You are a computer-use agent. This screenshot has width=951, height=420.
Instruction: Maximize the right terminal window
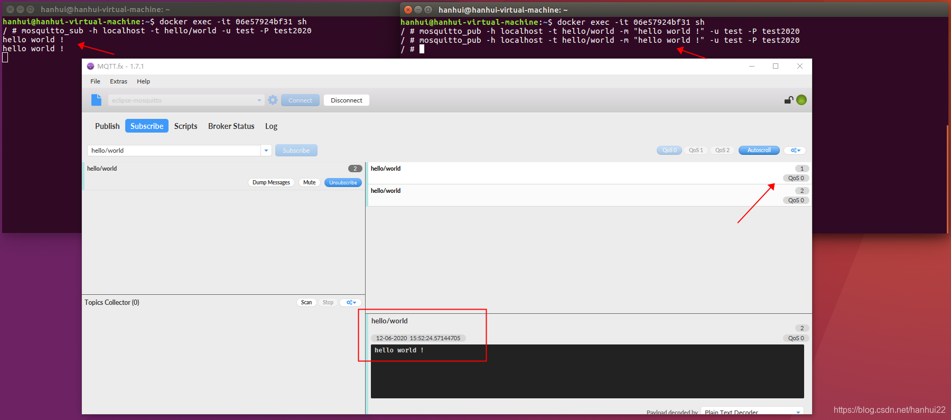[428, 10]
